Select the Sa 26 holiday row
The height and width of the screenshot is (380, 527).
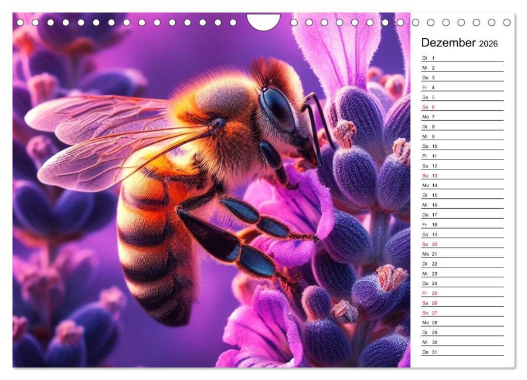[x=462, y=303]
